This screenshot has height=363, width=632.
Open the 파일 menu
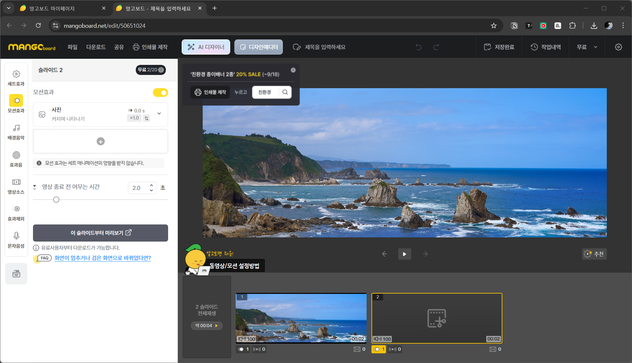coord(72,47)
